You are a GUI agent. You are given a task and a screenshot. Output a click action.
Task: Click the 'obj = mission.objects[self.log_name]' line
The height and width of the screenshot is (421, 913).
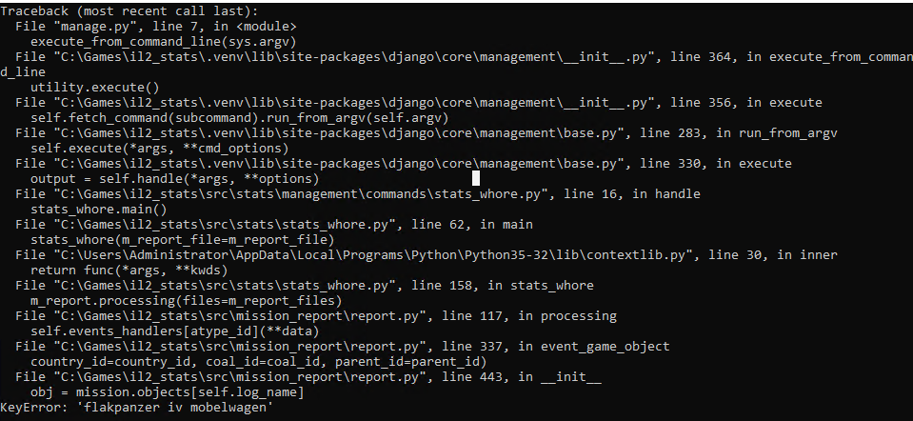coord(167,391)
